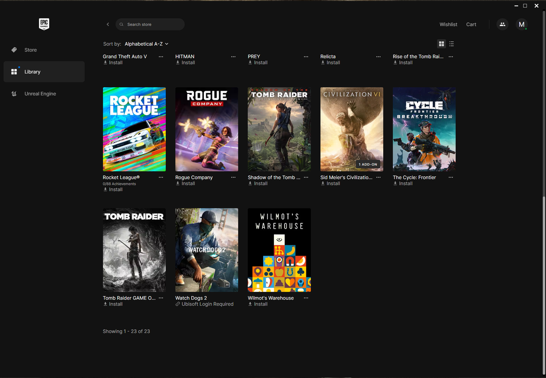
Task: Click the Store tag icon in sidebar
Action: (14, 50)
